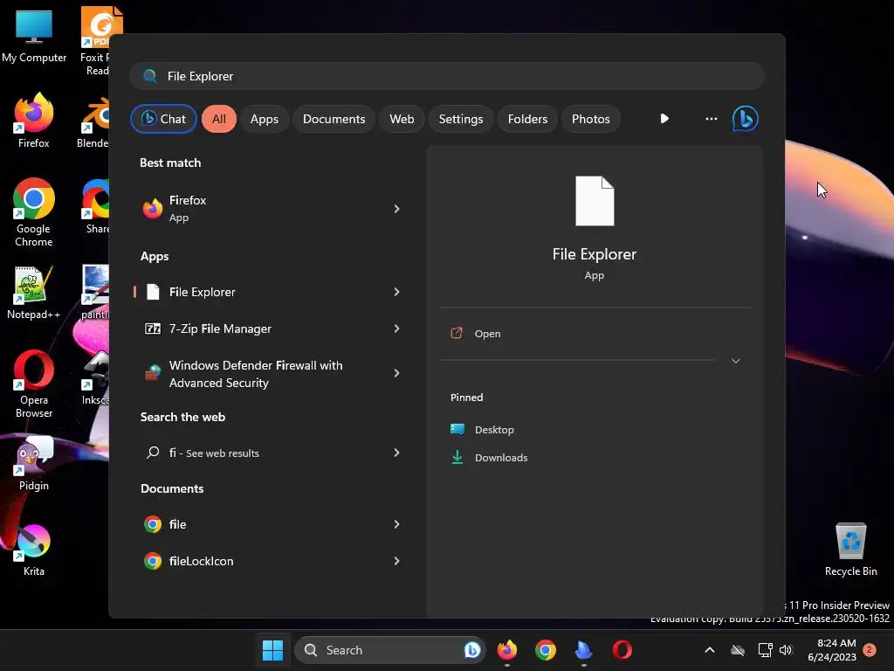Select the Krita desktop shortcut
Image resolution: width=894 pixels, height=671 pixels.
point(34,550)
